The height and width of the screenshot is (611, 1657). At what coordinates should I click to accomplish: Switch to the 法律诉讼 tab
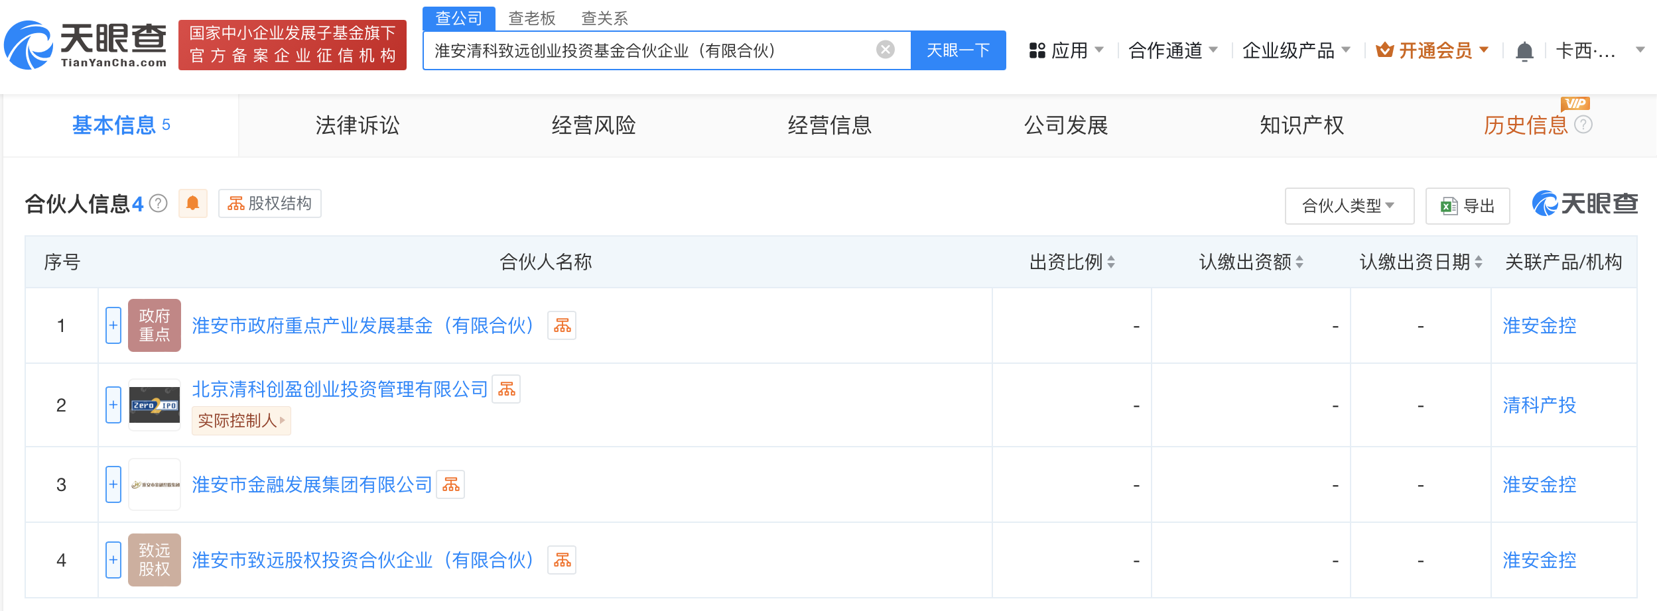click(356, 125)
